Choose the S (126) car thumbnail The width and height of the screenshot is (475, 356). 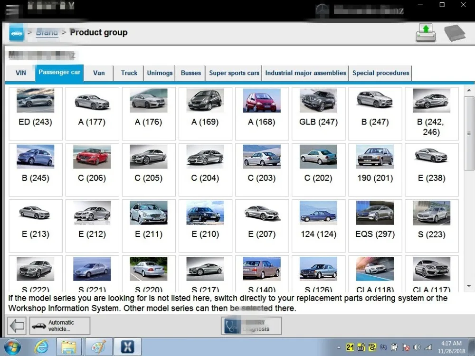click(x=318, y=269)
